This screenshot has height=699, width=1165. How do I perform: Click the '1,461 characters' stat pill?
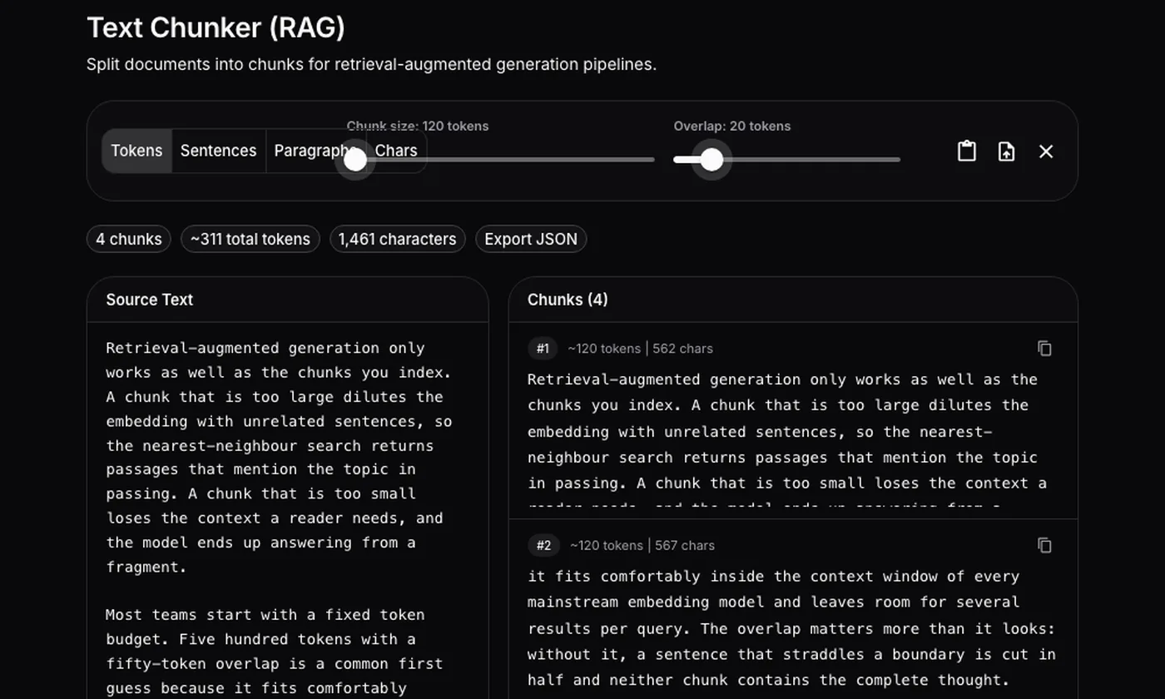coord(397,239)
